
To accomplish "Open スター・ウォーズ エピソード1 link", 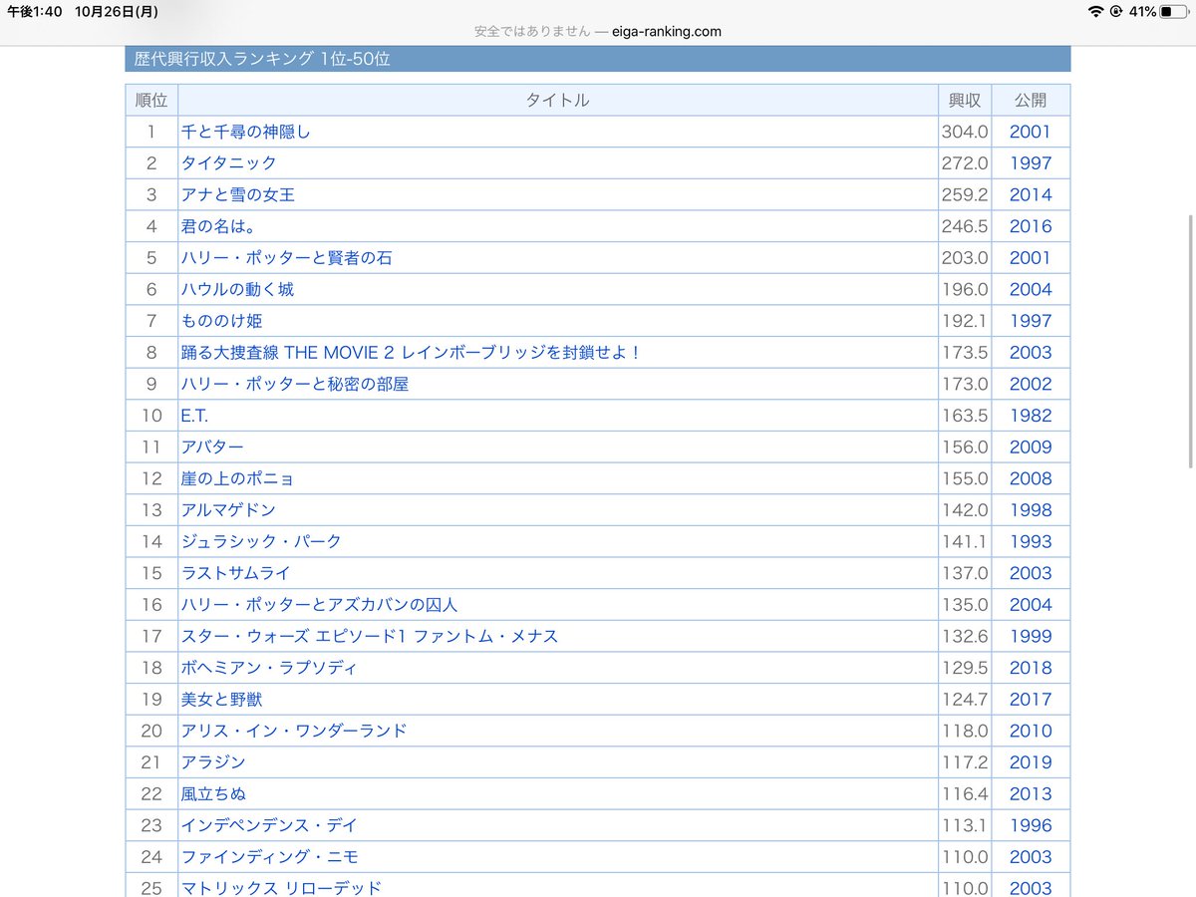I will 369,636.
